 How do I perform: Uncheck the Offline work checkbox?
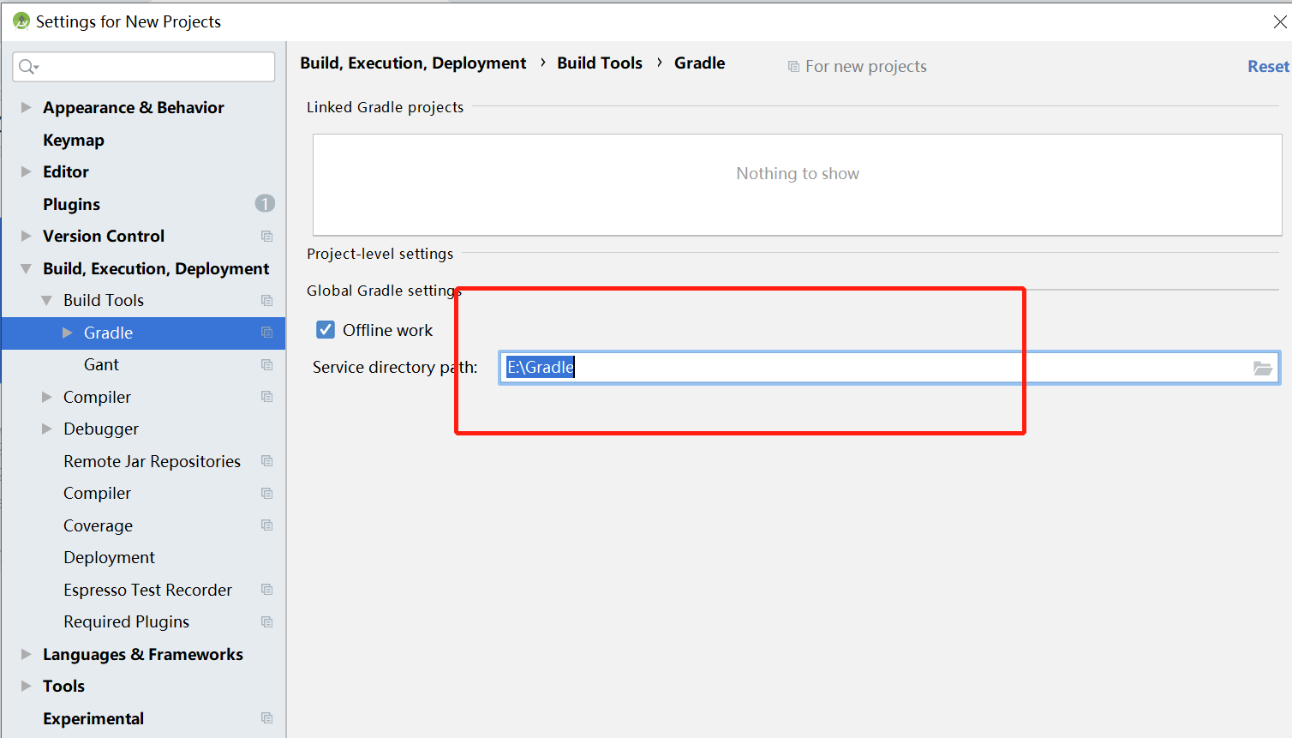[325, 329]
